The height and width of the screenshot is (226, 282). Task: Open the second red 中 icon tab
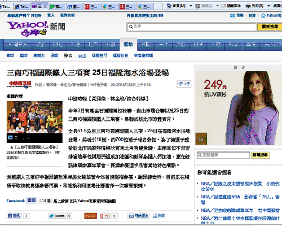click(127, 7)
